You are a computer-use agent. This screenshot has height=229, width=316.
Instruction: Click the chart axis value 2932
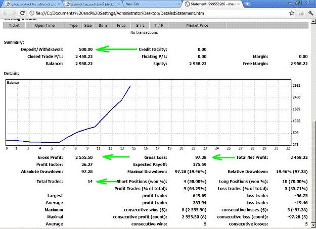pyautogui.click(x=296, y=85)
